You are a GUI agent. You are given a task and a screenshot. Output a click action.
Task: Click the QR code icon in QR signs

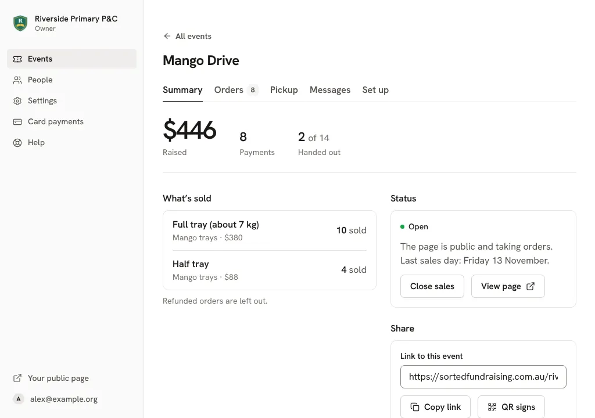click(492, 407)
